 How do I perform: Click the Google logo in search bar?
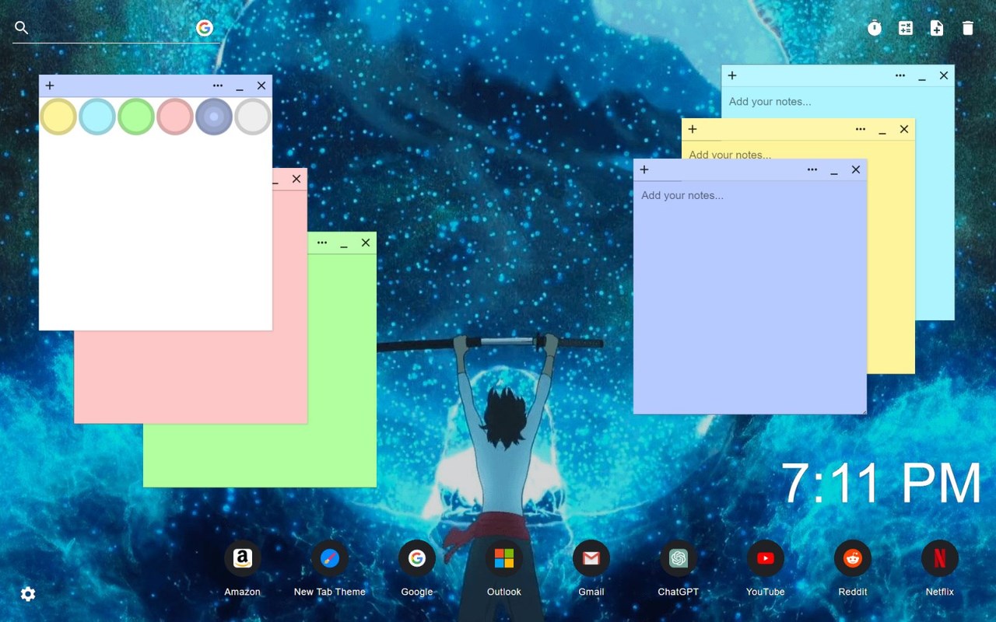point(205,28)
